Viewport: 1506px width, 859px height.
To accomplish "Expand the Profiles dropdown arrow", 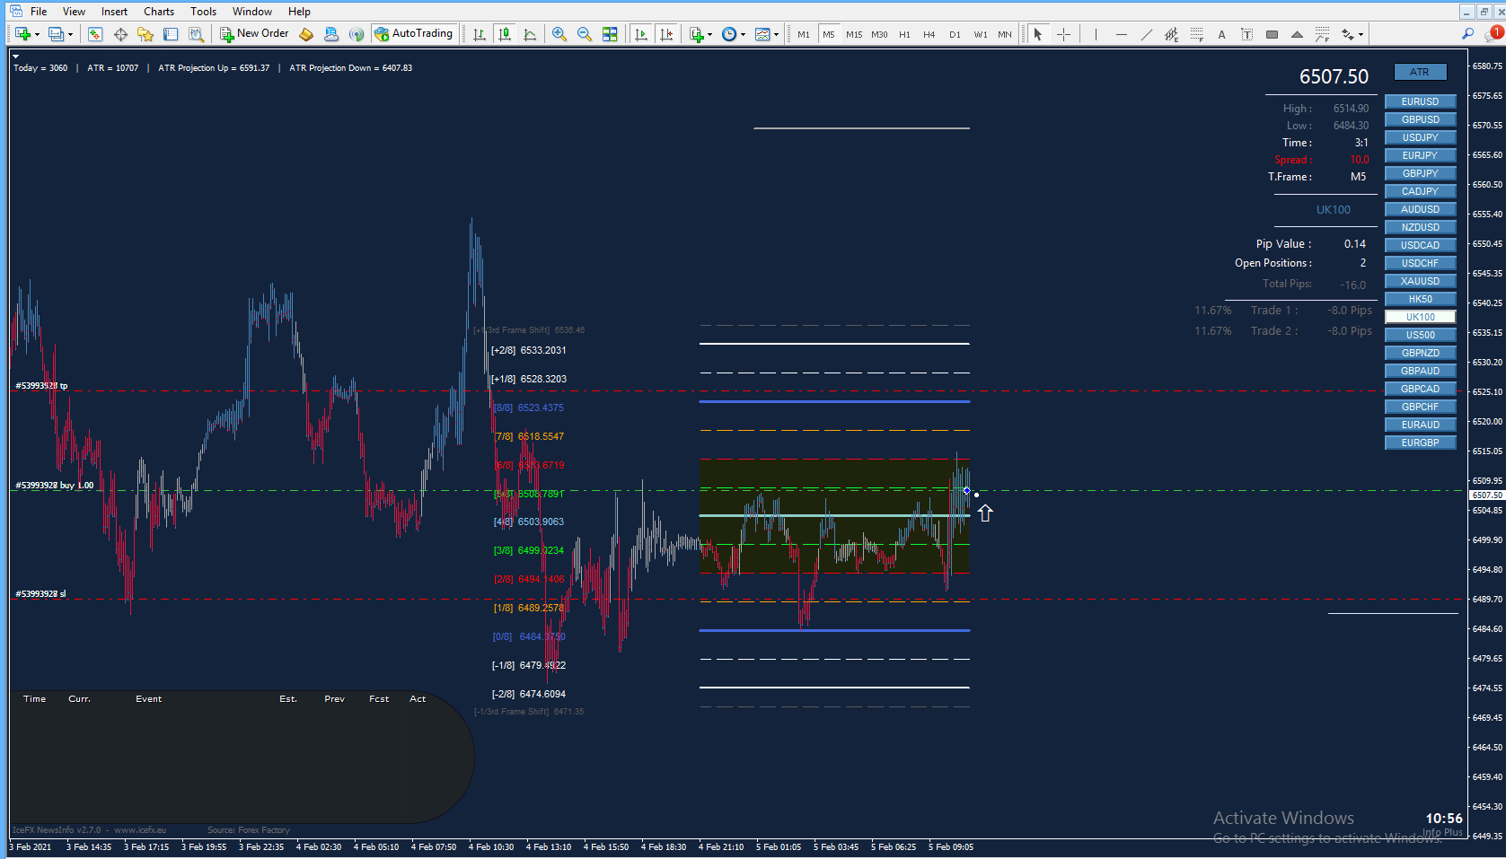I will (70, 34).
